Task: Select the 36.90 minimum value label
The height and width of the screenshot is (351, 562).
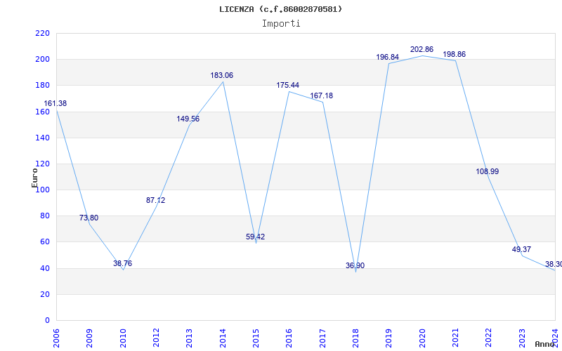Action: (x=355, y=265)
